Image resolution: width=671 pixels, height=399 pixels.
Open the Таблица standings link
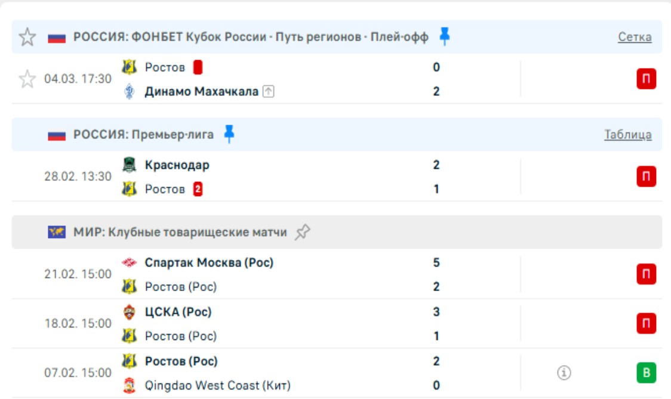[x=627, y=135]
